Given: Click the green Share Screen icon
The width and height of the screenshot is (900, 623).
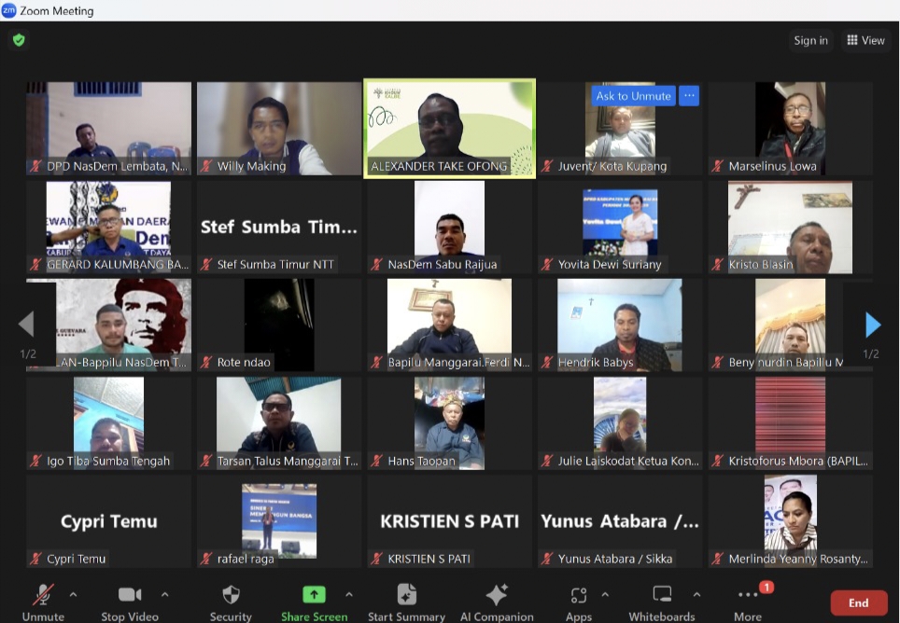Looking at the screenshot, I should [314, 595].
